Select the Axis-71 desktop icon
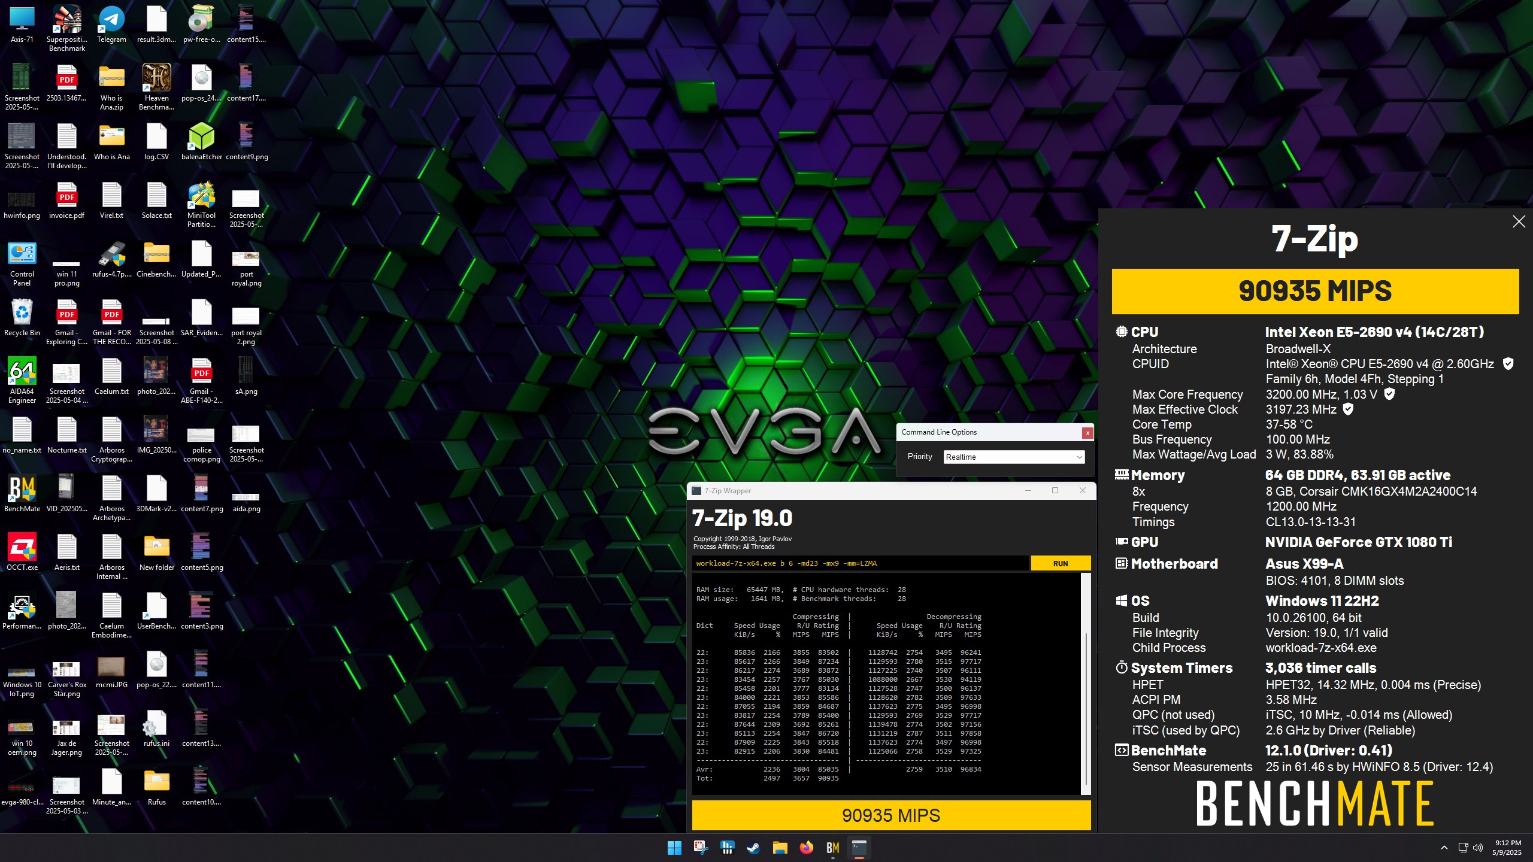 [22, 24]
